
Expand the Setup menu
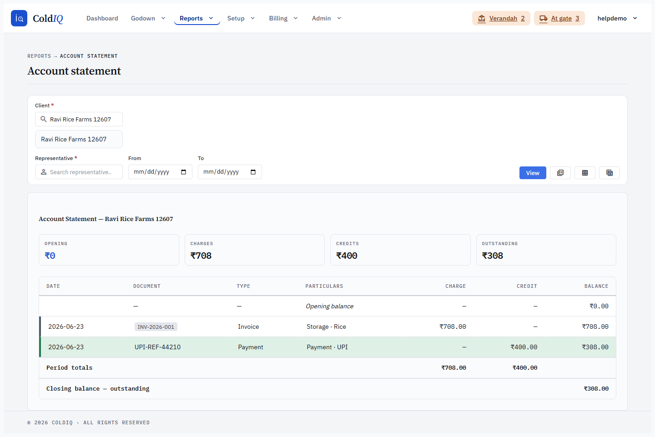(x=241, y=18)
